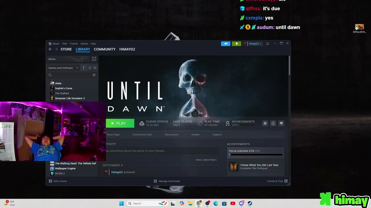Open the Help menu
This screenshot has height=208, width=371.
[93, 44]
